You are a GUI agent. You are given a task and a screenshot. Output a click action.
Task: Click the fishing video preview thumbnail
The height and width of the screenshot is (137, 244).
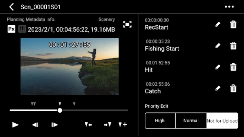point(70,66)
